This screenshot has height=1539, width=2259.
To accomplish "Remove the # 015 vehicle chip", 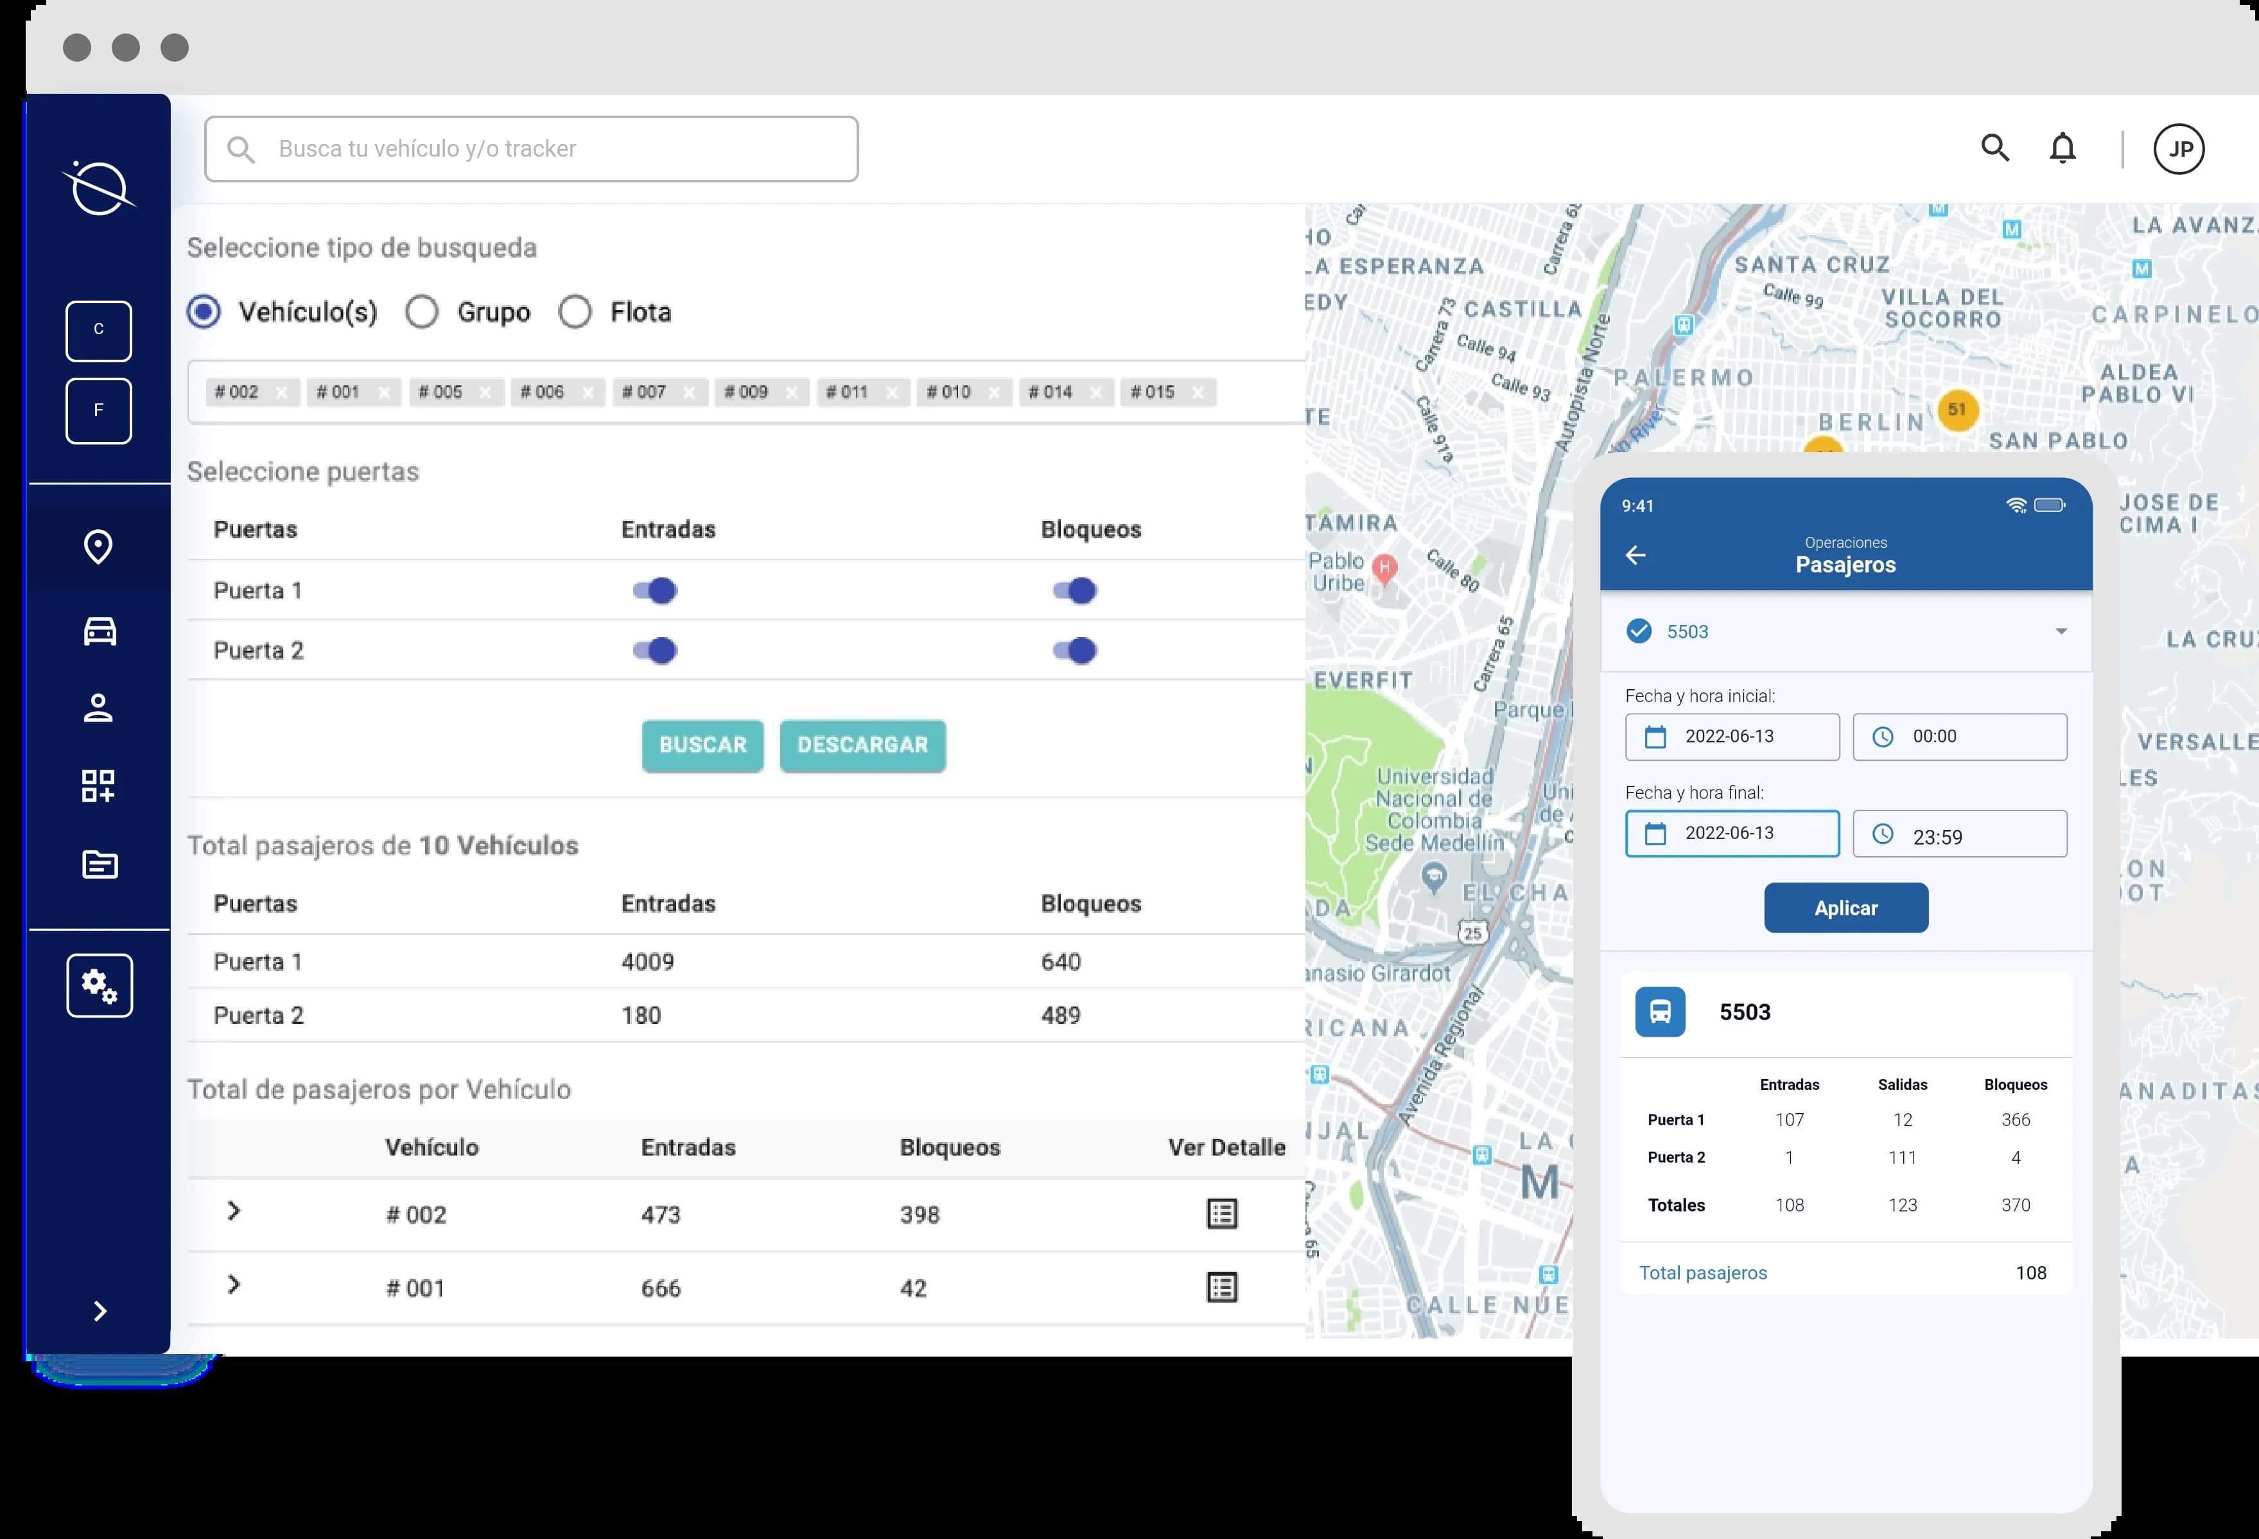I will [x=1198, y=392].
